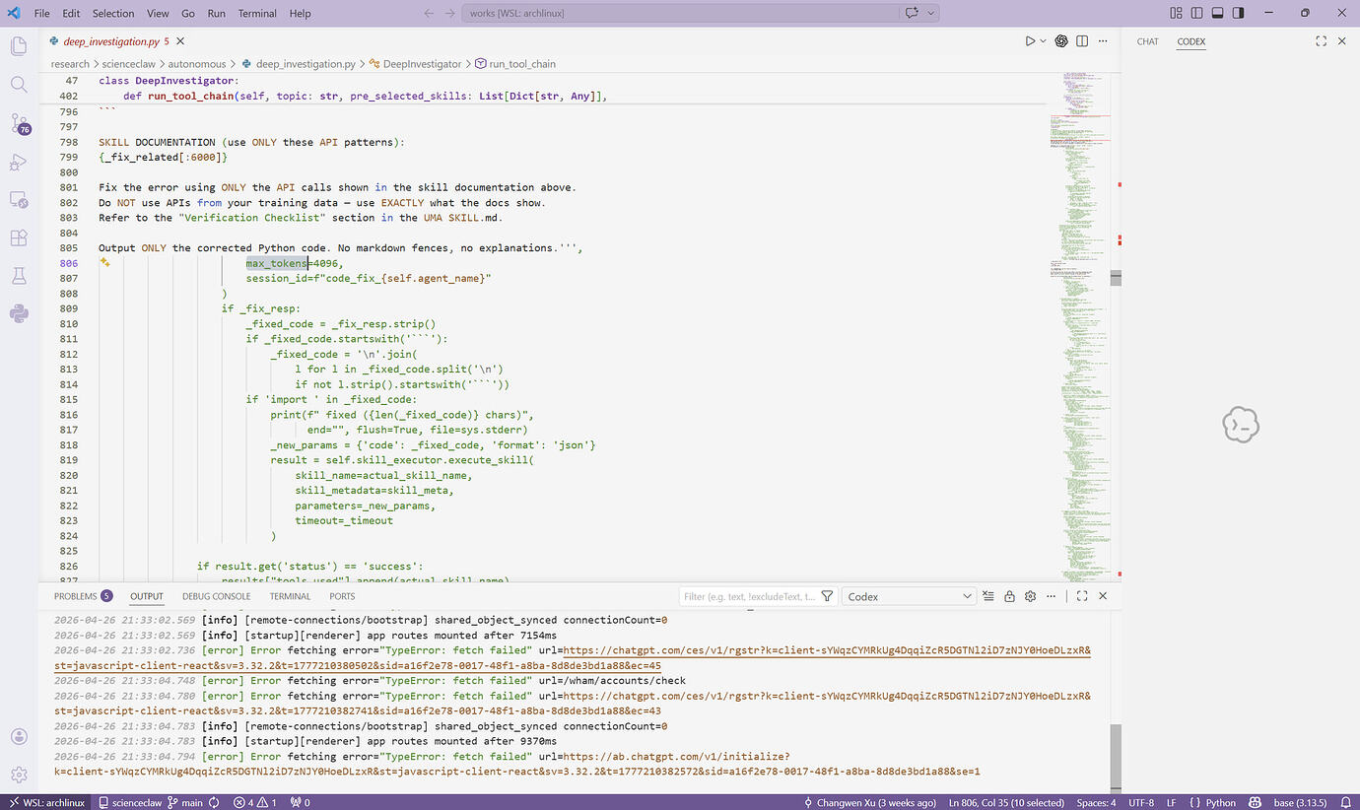Switch to the CHAT tab
Image resolution: width=1360 pixels, height=810 pixels.
(1148, 41)
